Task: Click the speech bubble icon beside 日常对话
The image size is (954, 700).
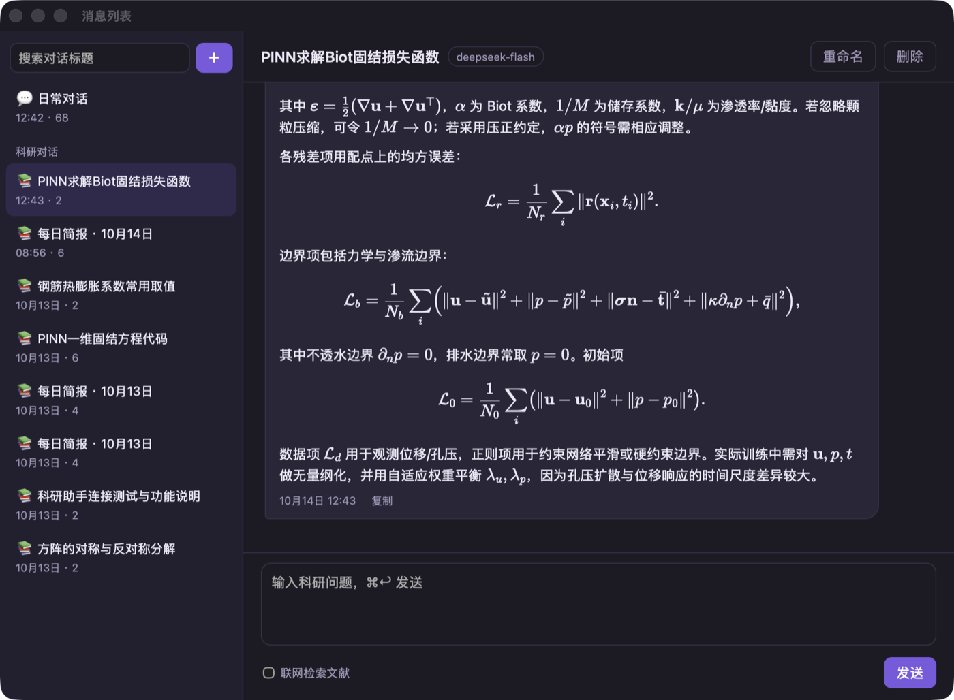Action: tap(25, 98)
